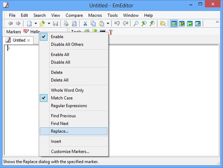
Task: Click the Internet Explorer tool icon
Action: [87, 31]
